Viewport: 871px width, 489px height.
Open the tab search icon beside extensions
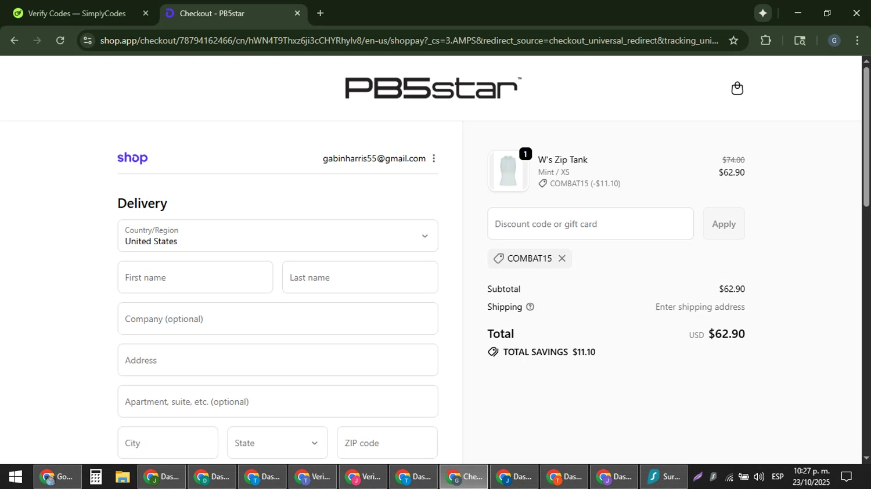(x=800, y=41)
